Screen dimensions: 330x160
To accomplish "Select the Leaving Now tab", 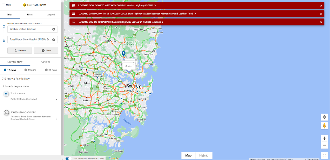I will point(15,61).
